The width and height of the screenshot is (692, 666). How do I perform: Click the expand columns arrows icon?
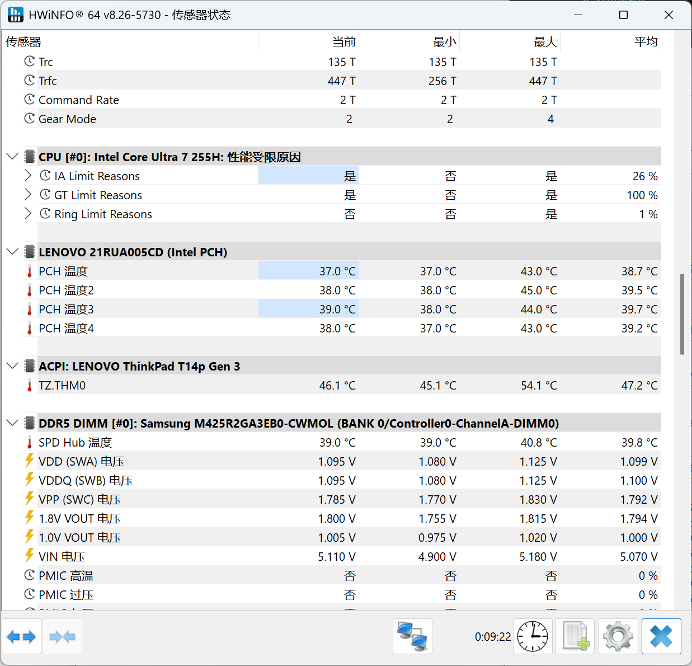point(21,636)
